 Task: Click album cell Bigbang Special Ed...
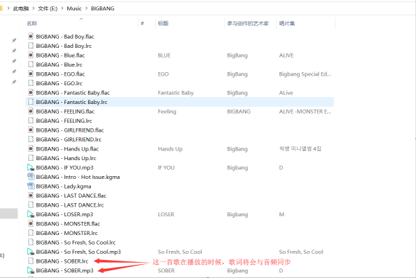point(305,74)
